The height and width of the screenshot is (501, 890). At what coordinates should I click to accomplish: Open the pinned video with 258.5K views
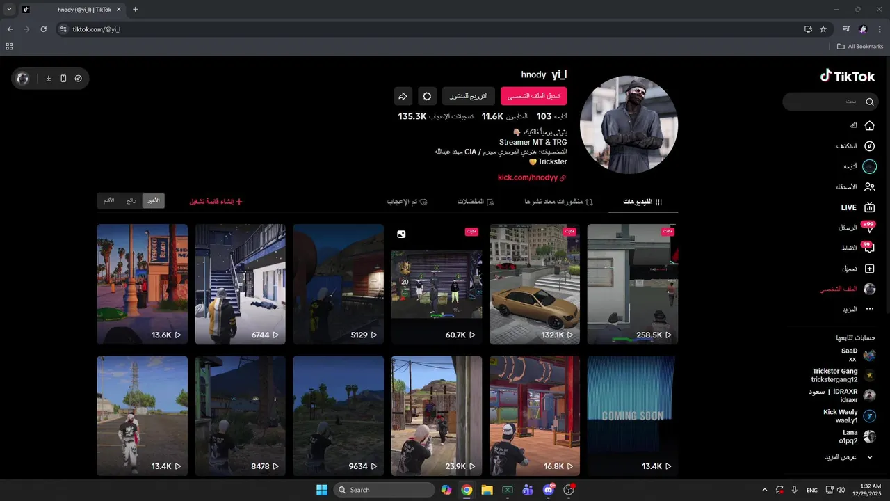(x=633, y=284)
